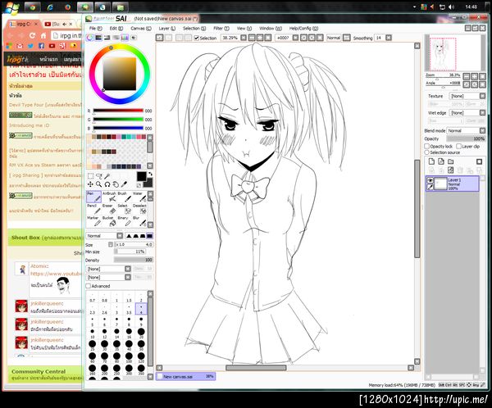Click the zoom in plus button in navigator
Viewport: 492px width, 408px height.
click(x=475, y=76)
